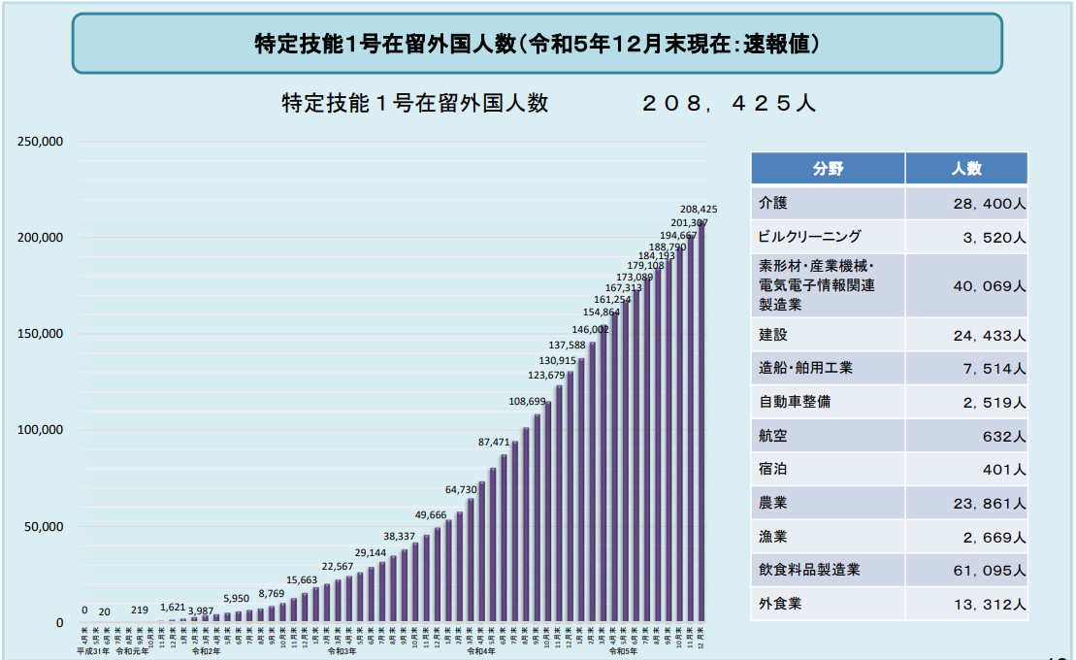Select the value '401人'
1076x660 pixels.
coord(1004,470)
